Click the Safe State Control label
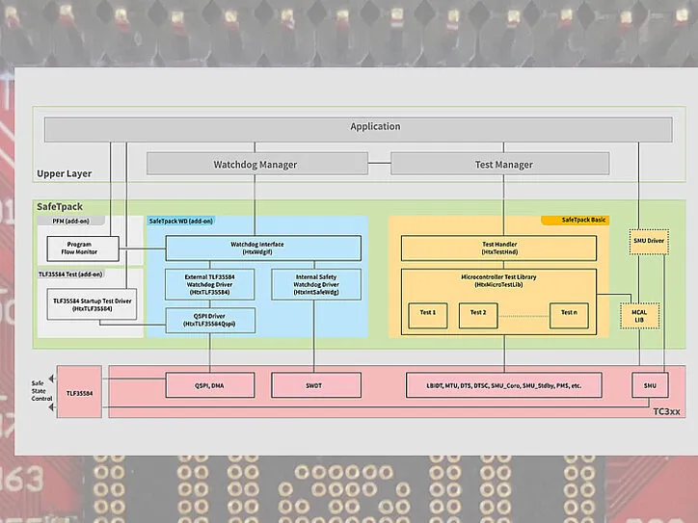698x523 pixels. click(x=41, y=391)
